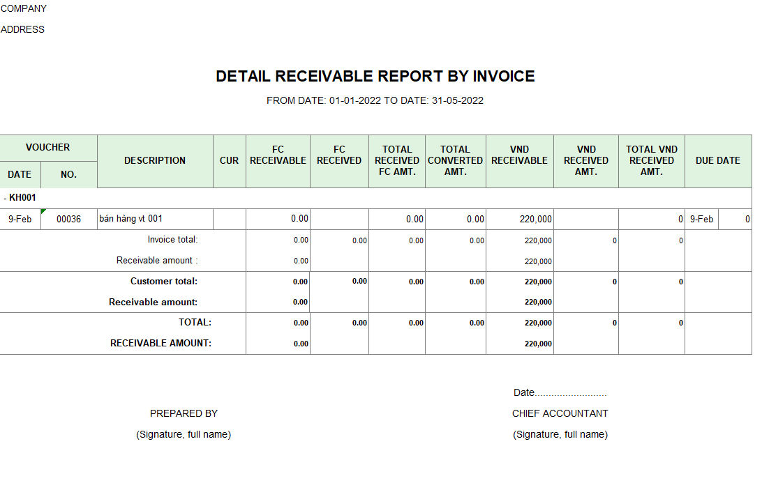This screenshot has height=483, width=762.
Task: Click the "Invoice total:" label
Action: click(x=172, y=240)
